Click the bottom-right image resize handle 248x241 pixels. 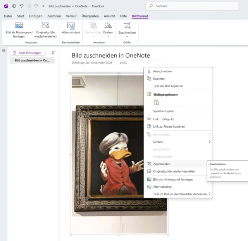pos(168,235)
